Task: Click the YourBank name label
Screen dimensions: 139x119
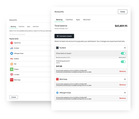Action: [x=63, y=48]
